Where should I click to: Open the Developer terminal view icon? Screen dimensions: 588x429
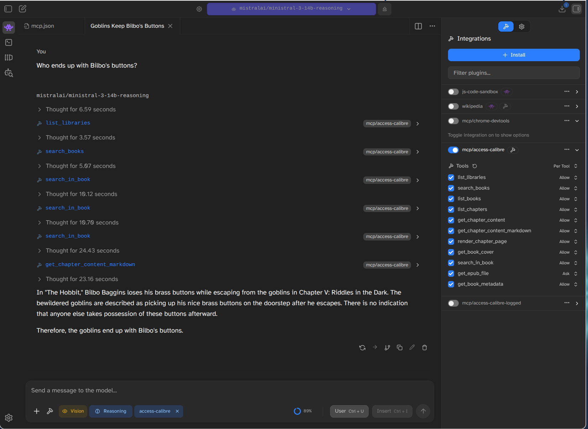coord(9,42)
